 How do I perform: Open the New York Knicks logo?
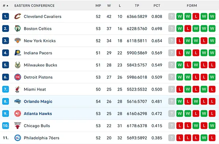click(x=18, y=41)
